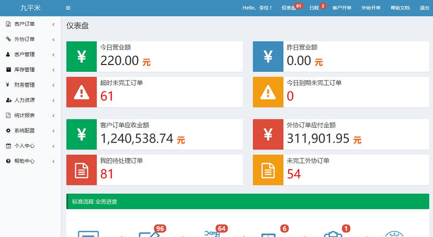433x237 pixels.
Task: Expand the 系统配置 sidebar chevron
Action: tap(53, 131)
